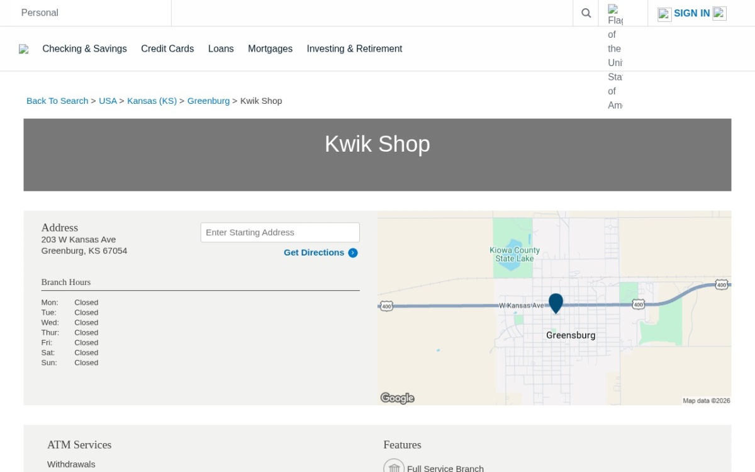
Task: Open the Credit Cards menu
Action: (167, 48)
